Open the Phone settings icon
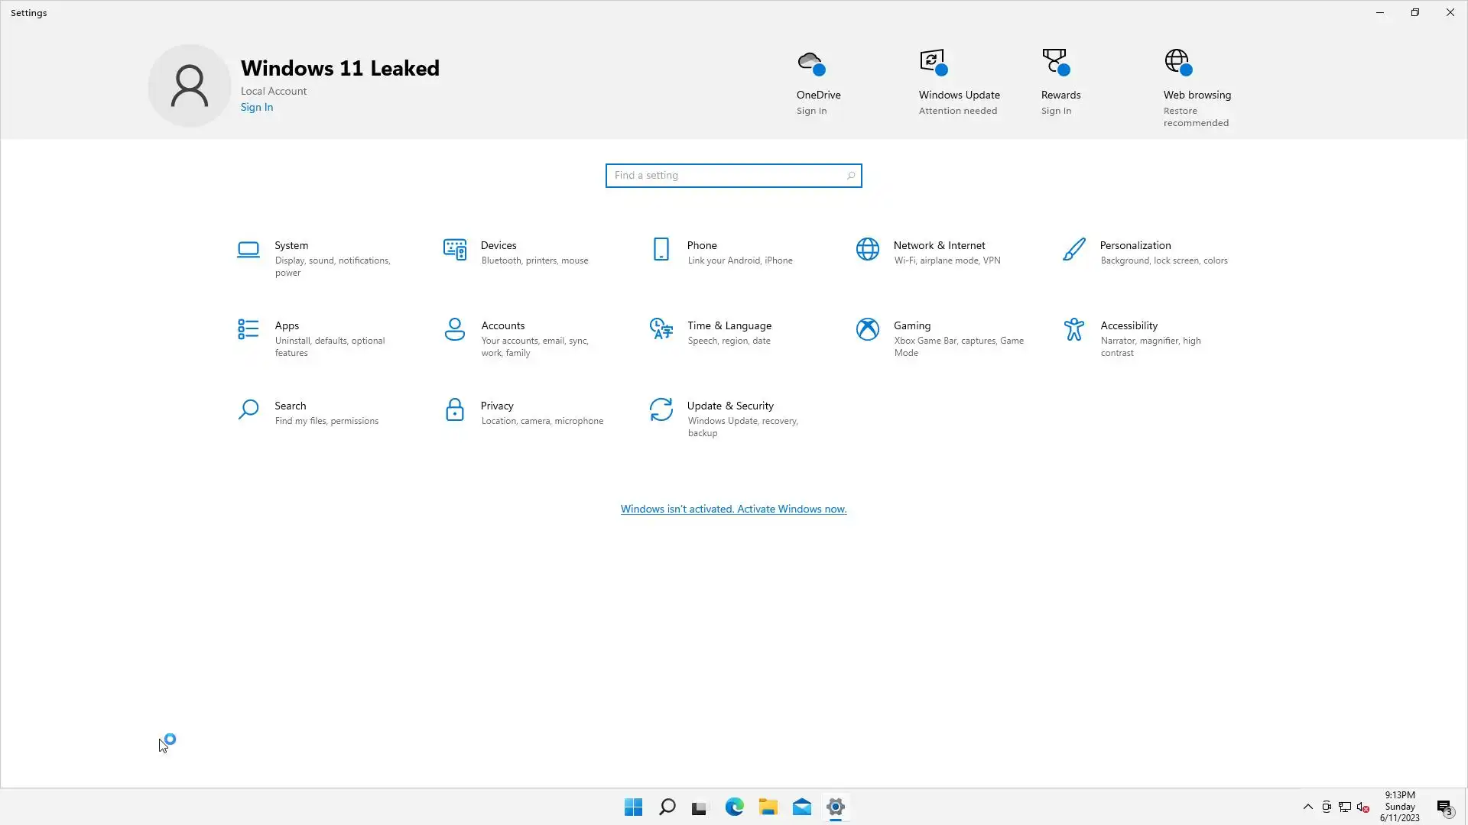Viewport: 1468px width, 825px height. [x=661, y=250]
